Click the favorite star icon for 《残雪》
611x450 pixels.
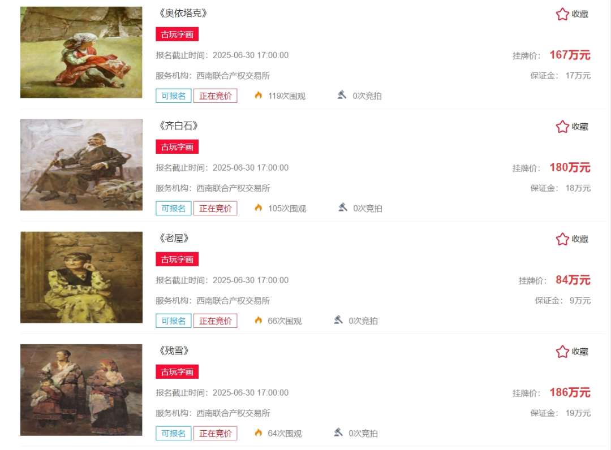coord(562,352)
